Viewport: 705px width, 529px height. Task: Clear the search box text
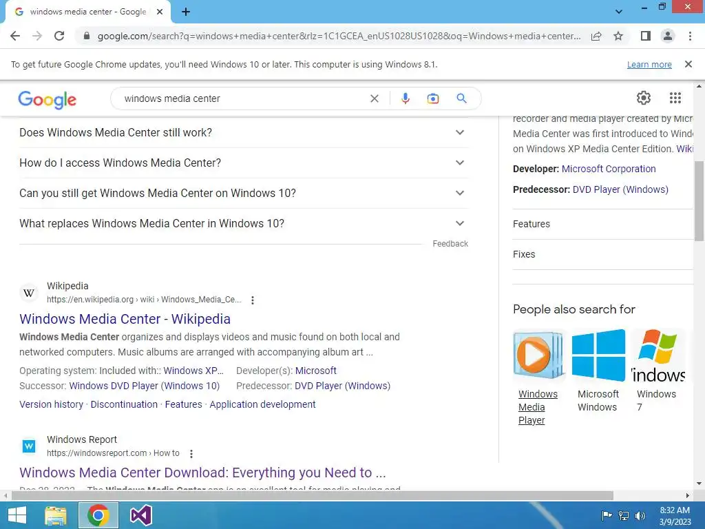(x=374, y=98)
